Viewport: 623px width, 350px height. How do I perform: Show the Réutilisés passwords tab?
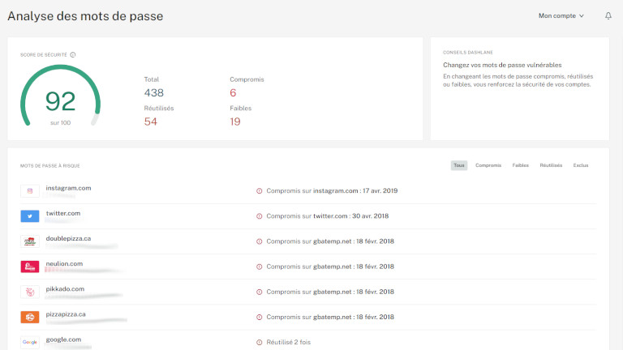tap(551, 165)
